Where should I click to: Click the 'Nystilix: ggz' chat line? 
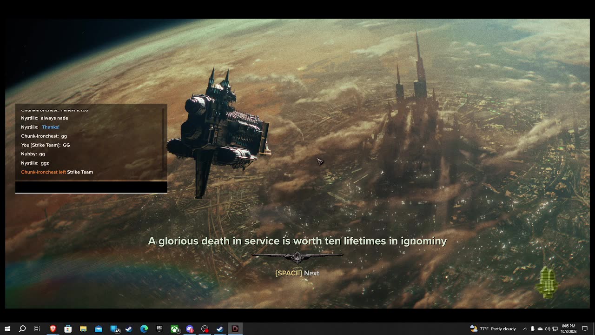point(35,163)
